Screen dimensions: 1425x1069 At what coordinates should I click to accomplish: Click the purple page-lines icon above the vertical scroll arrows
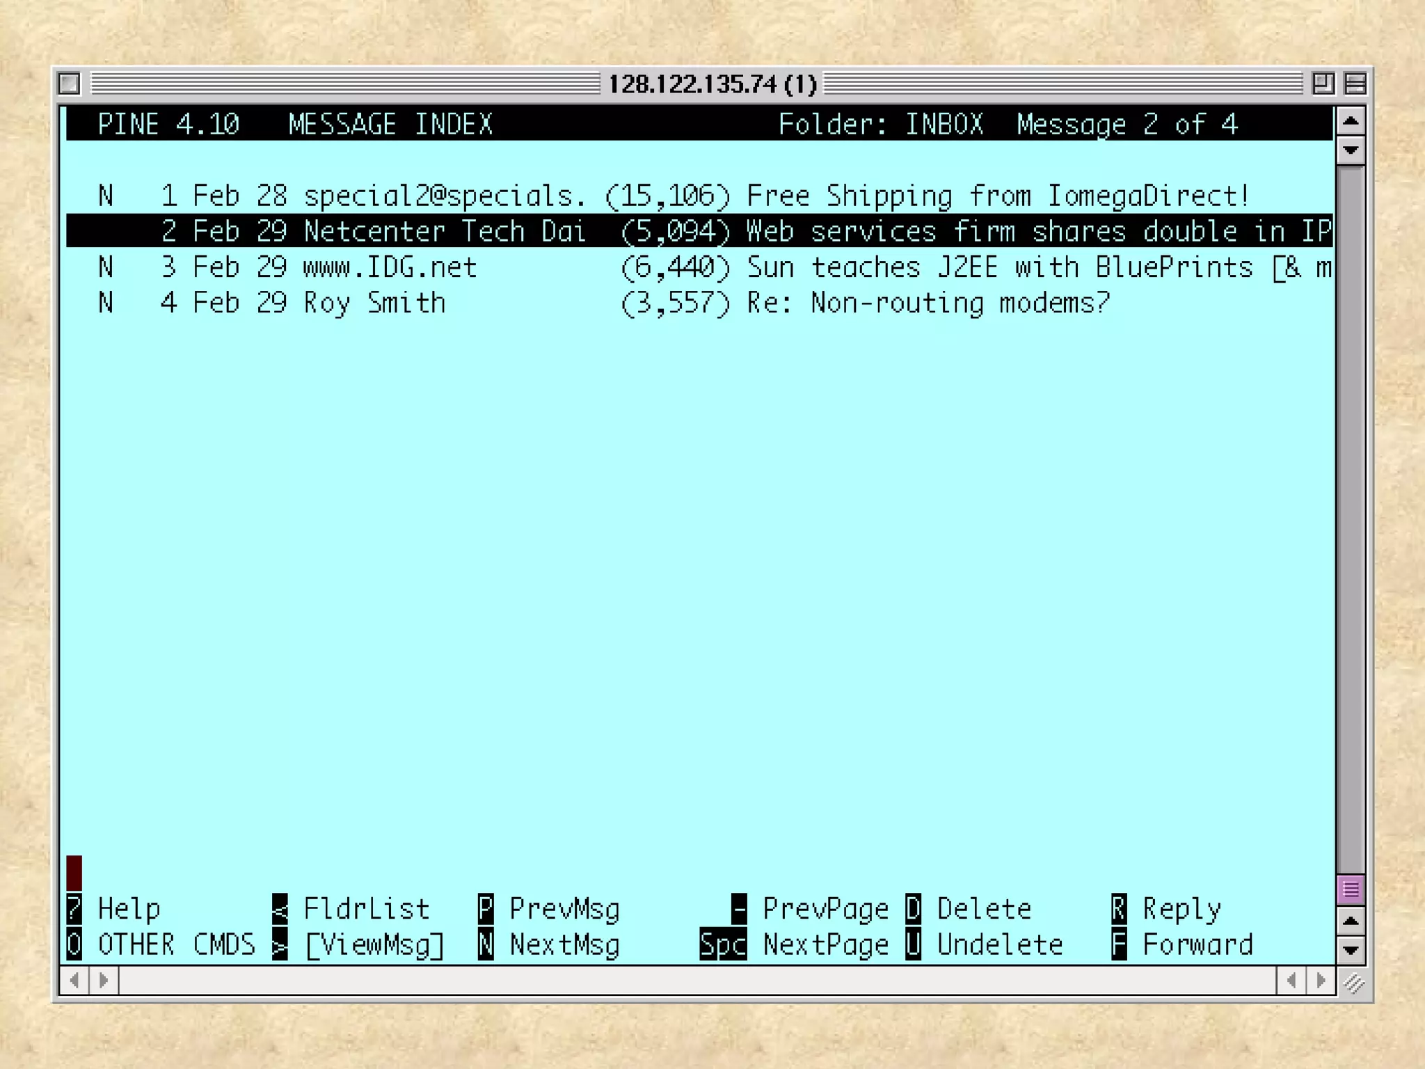tap(1351, 889)
